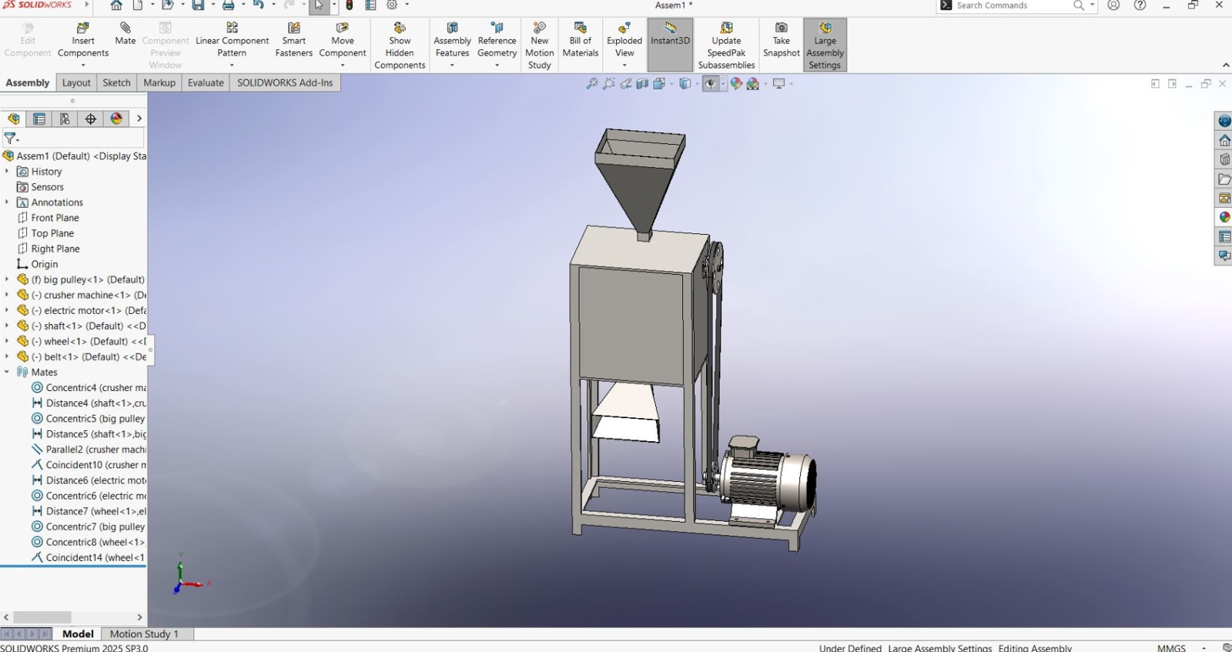Screen dimensions: 1232x652
Task: Click Zoom to Fit icon
Action: (591, 83)
